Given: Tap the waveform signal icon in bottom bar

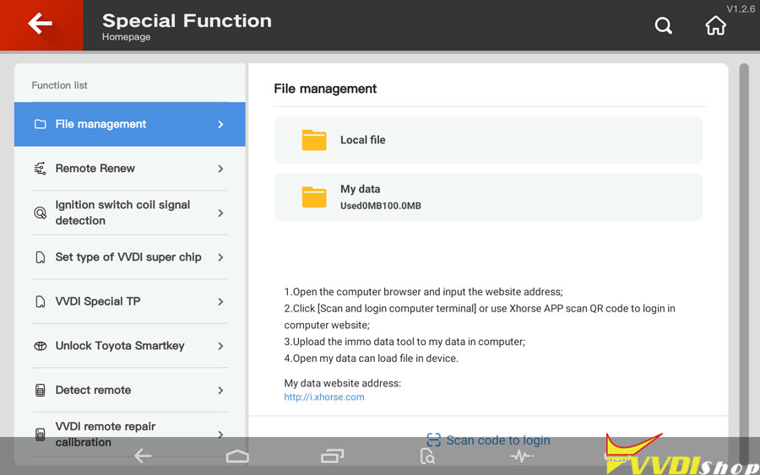Looking at the screenshot, I should (522, 456).
